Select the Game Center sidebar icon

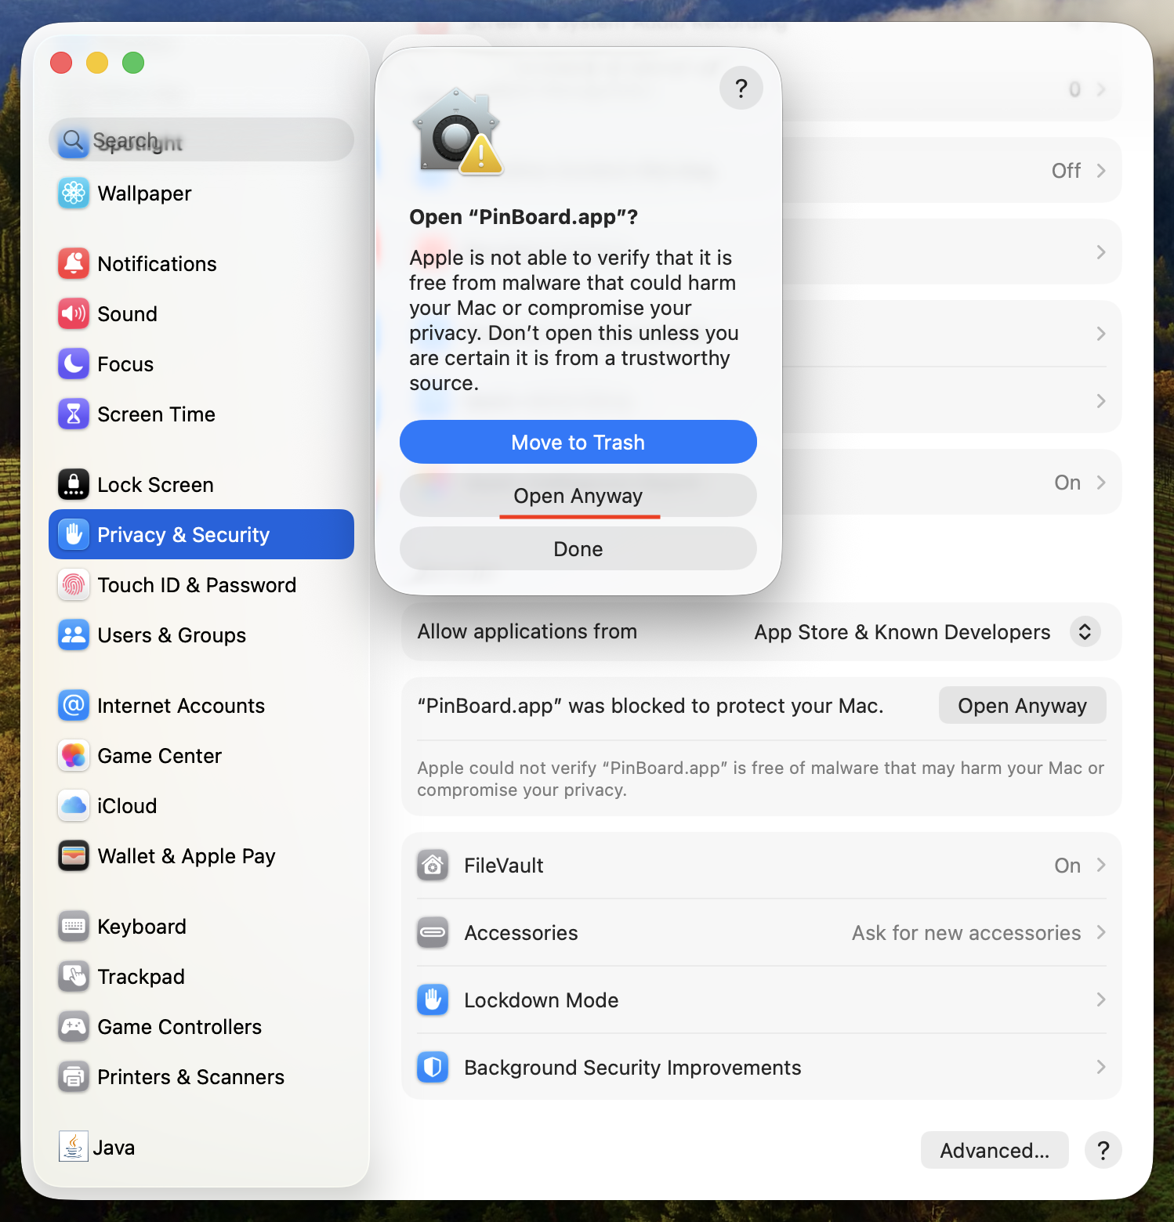(73, 755)
